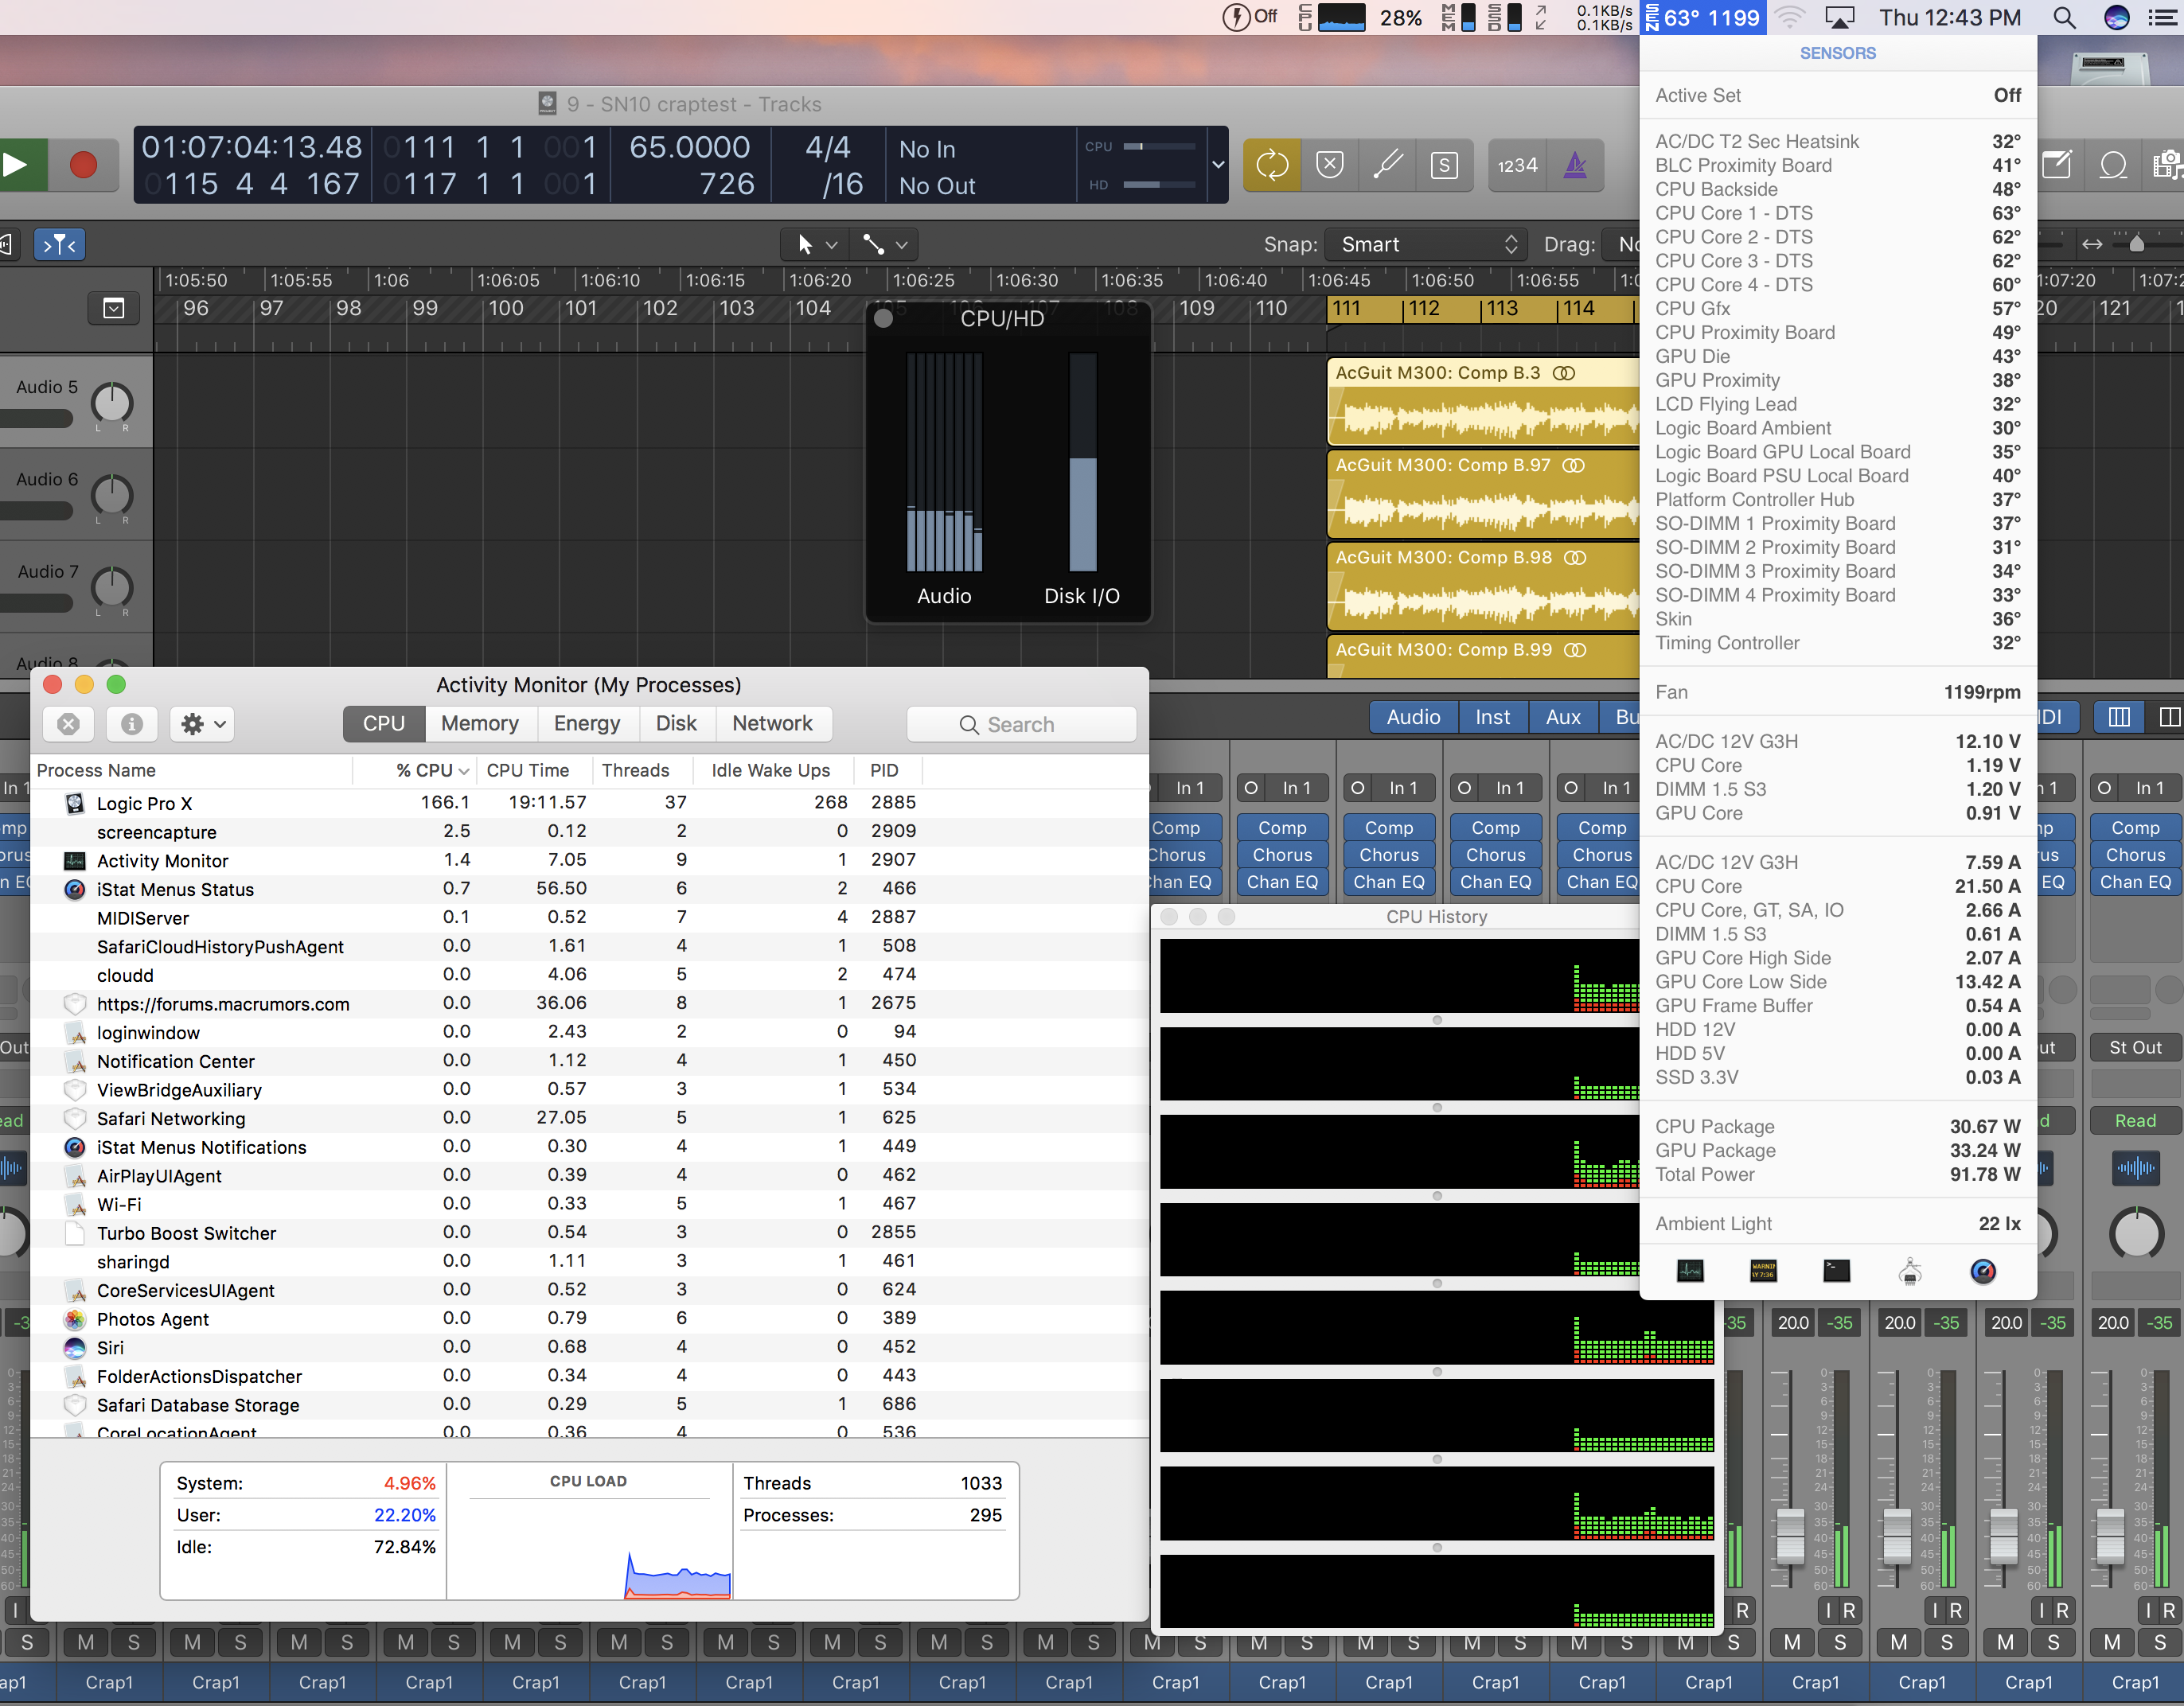Click the Replace mode icon
This screenshot has width=2184, height=1706.
1329,165
